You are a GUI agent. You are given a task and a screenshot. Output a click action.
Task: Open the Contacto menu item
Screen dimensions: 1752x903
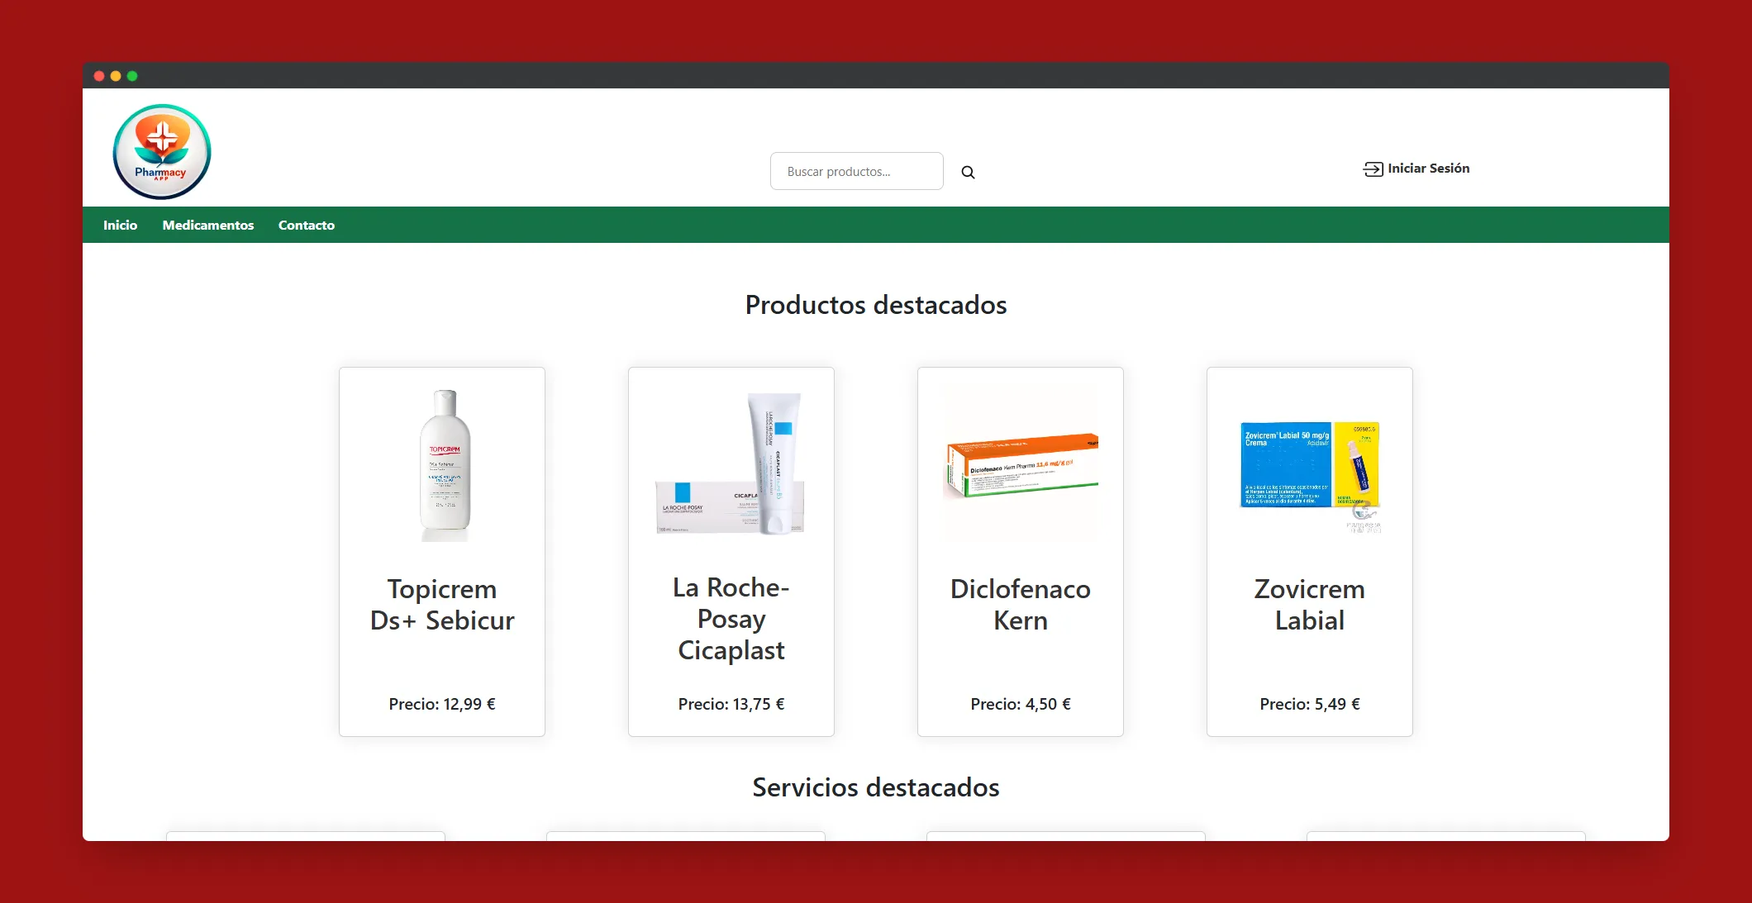point(307,225)
